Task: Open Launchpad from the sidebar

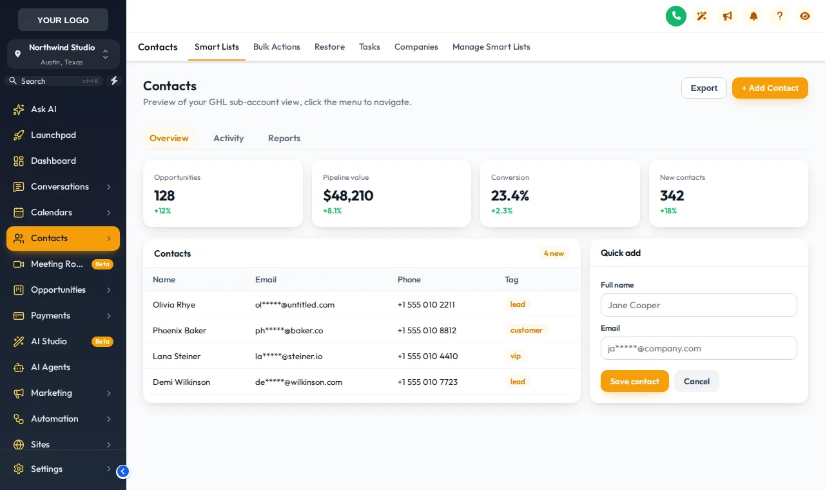Action: click(63, 135)
